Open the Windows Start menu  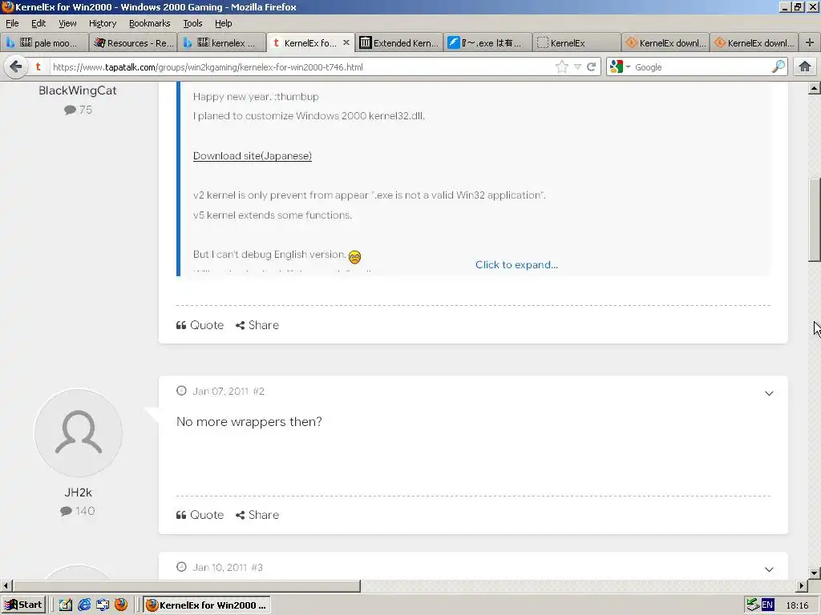click(x=23, y=605)
